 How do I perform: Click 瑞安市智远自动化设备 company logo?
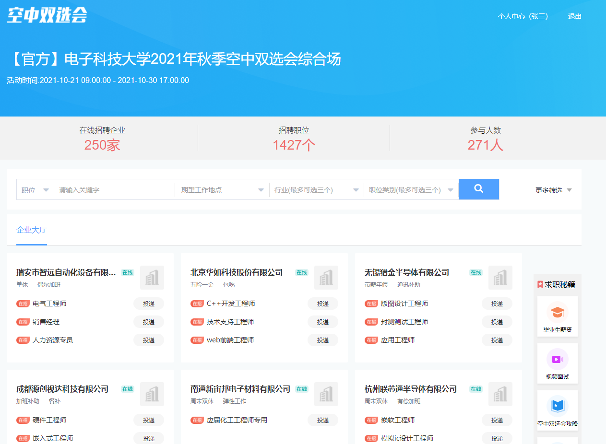tap(152, 278)
